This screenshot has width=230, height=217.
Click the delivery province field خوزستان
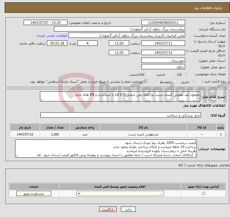pyautogui.click(x=163, y=60)
